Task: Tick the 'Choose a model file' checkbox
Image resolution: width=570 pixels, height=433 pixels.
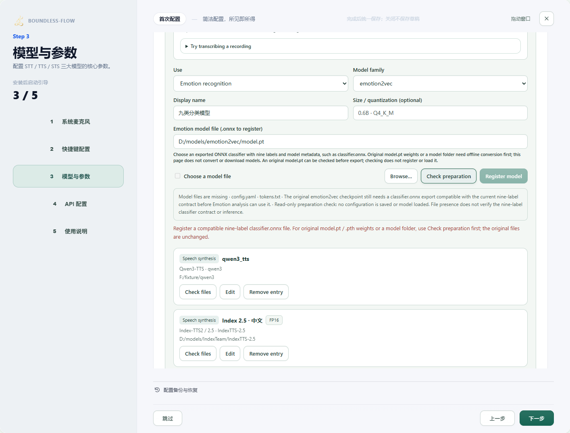Action: (177, 176)
